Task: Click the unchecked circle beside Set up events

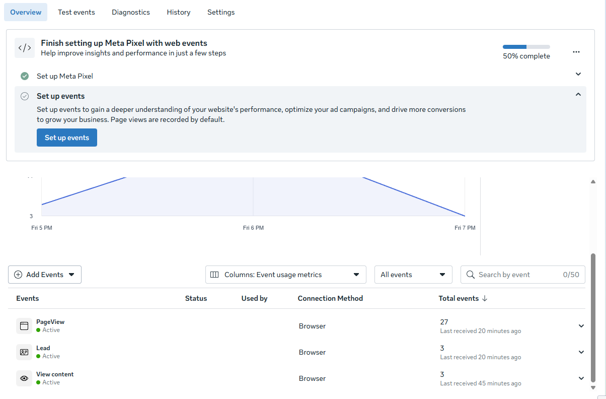Action: pyautogui.click(x=25, y=96)
